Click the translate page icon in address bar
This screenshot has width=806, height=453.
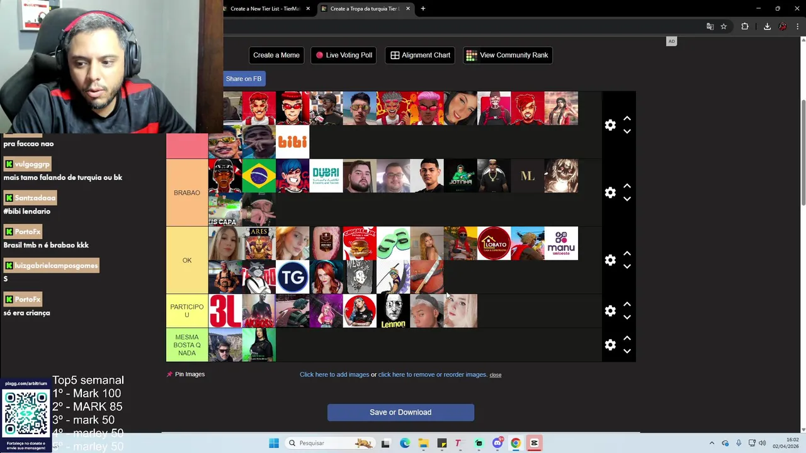tap(710, 26)
